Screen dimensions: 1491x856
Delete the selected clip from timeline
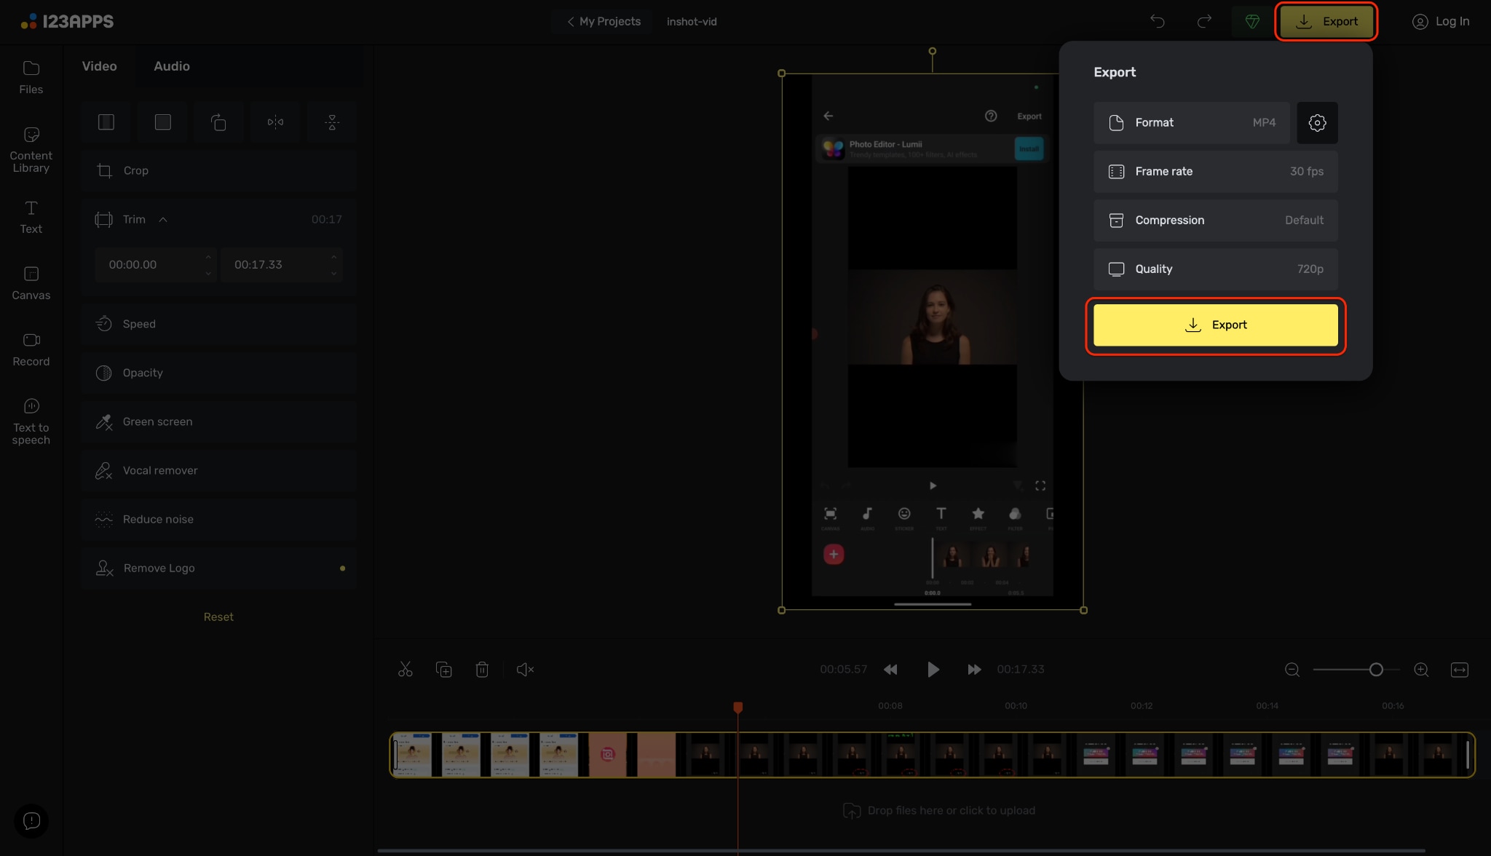pyautogui.click(x=483, y=669)
